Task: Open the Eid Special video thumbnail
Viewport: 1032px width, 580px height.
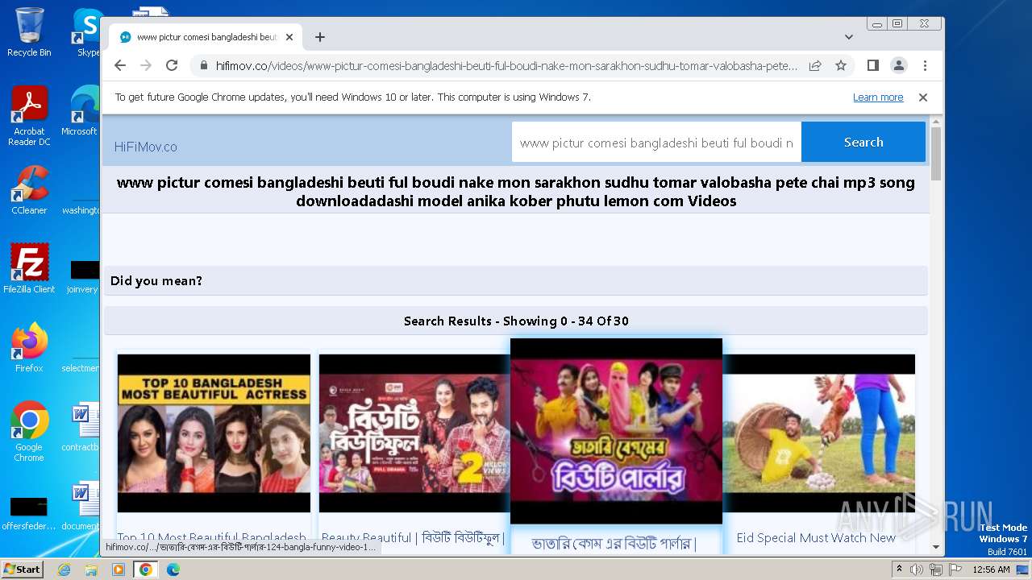Action: [818, 433]
